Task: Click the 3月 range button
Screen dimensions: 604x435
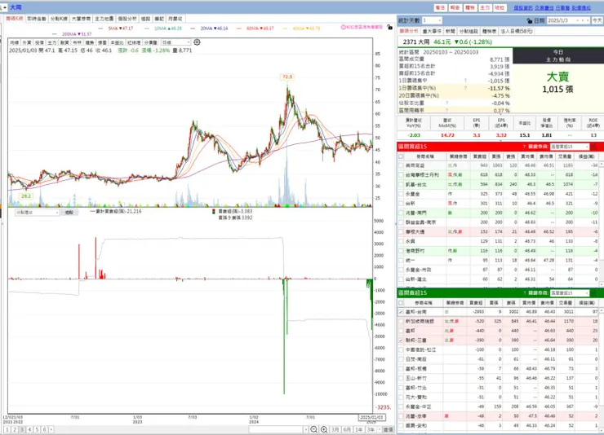Action: (335, 429)
